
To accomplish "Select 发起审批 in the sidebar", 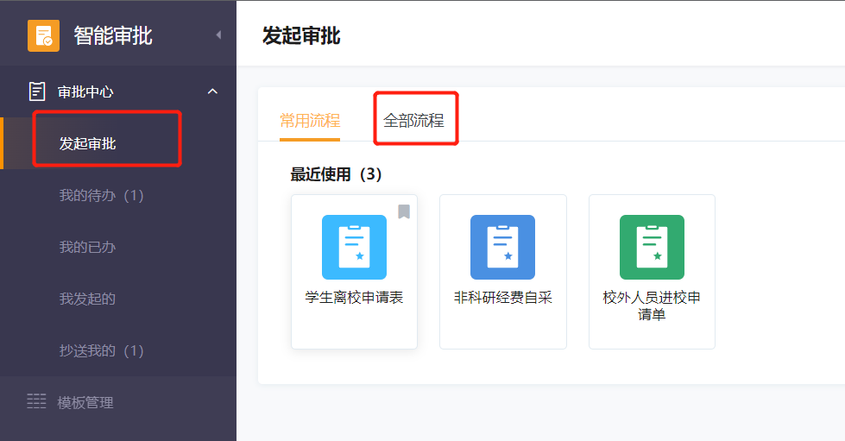I will point(87,143).
